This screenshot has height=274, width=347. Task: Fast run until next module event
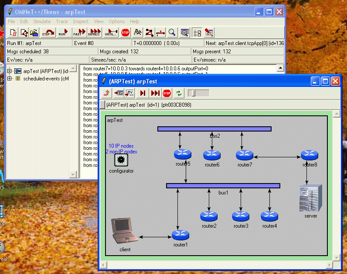point(155,93)
